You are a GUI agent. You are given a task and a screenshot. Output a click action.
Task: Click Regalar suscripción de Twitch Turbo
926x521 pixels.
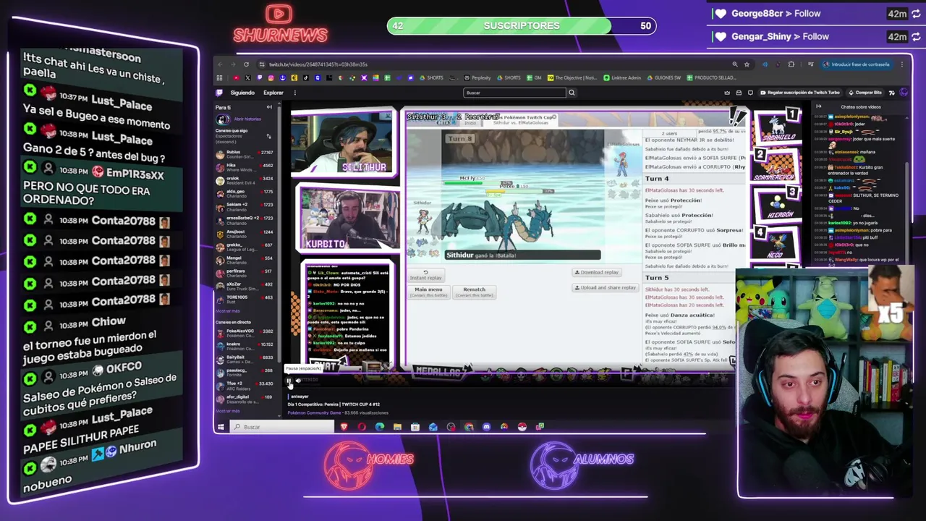(799, 93)
